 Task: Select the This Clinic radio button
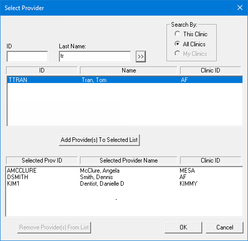coord(177,34)
